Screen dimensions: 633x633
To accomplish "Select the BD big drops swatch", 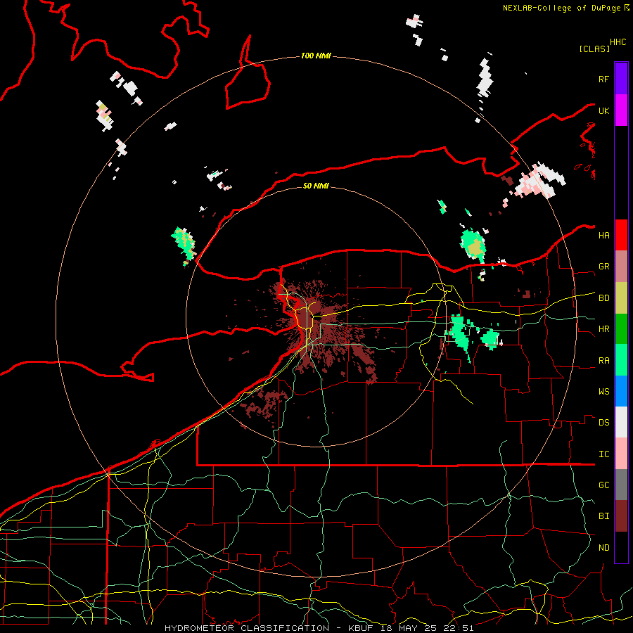I will click(x=621, y=298).
